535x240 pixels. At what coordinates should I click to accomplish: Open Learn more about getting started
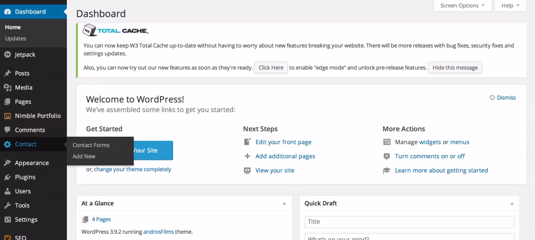(x=441, y=171)
